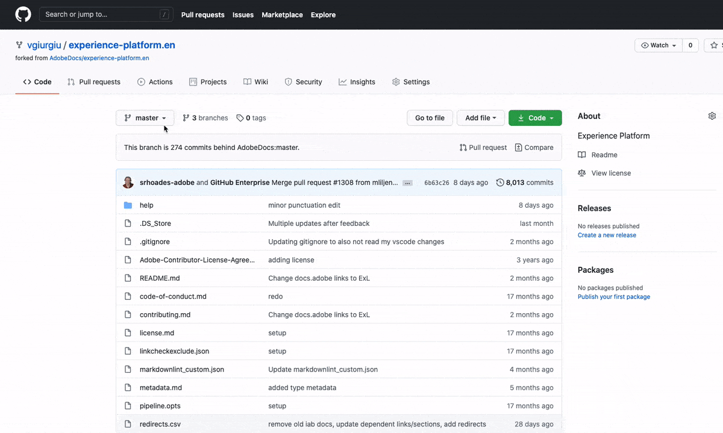Expand the Add file dropdown

pyautogui.click(x=480, y=117)
